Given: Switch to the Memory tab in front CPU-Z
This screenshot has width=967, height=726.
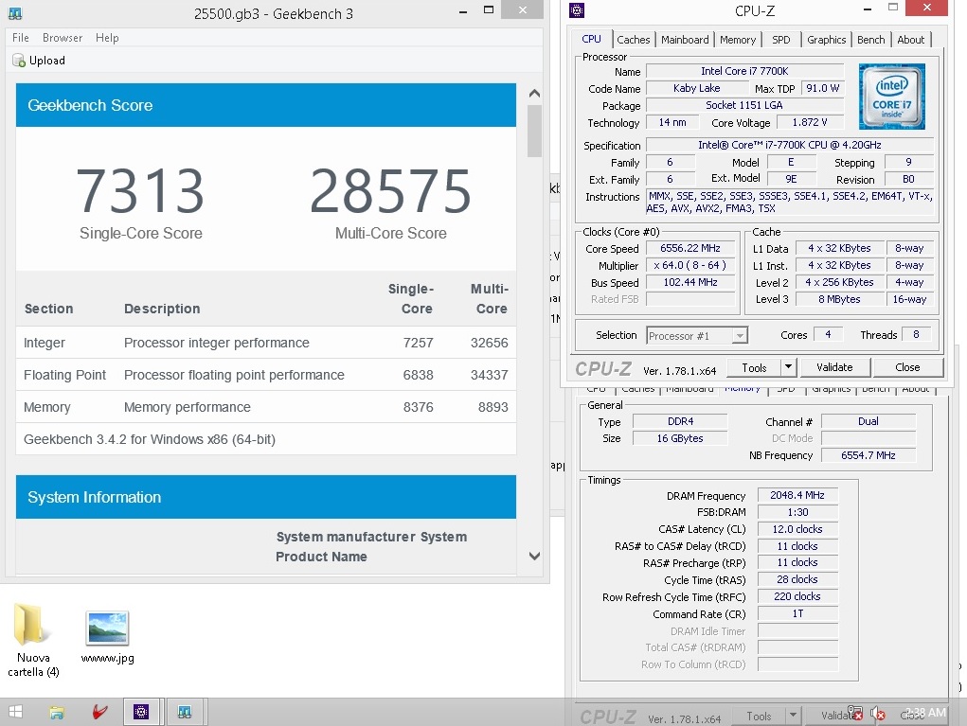Looking at the screenshot, I should pyautogui.click(x=738, y=40).
